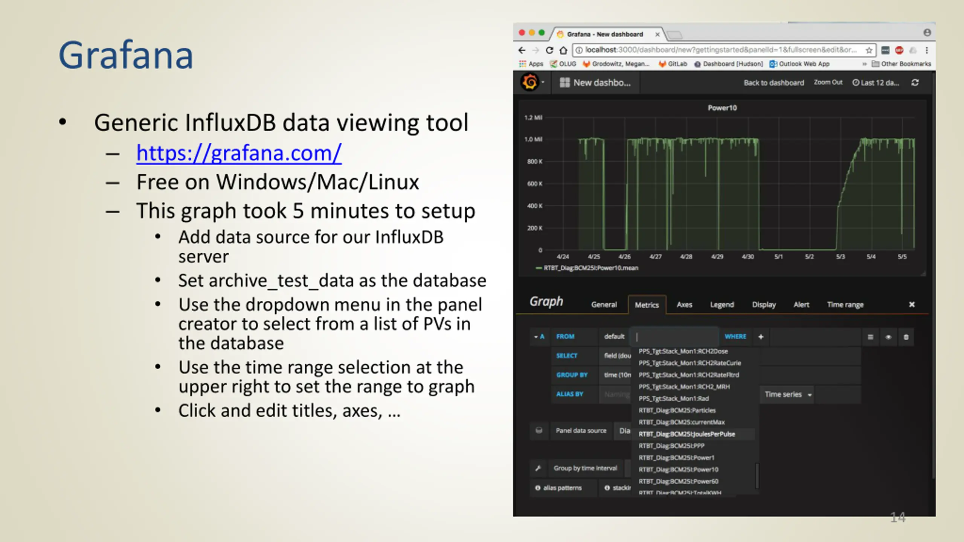Screen dimensions: 964x542
Task: Click the Grafana logo menu icon
Action: 530,82
